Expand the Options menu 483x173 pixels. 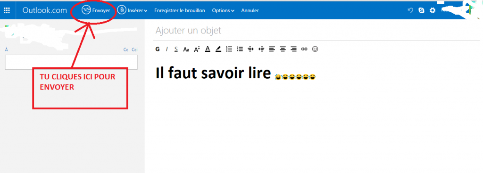click(223, 10)
